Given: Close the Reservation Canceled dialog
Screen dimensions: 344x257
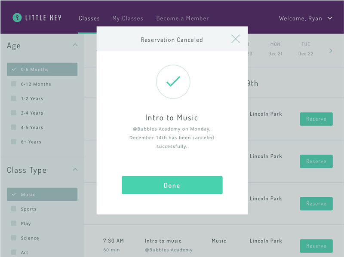Looking at the screenshot, I should point(235,39).
